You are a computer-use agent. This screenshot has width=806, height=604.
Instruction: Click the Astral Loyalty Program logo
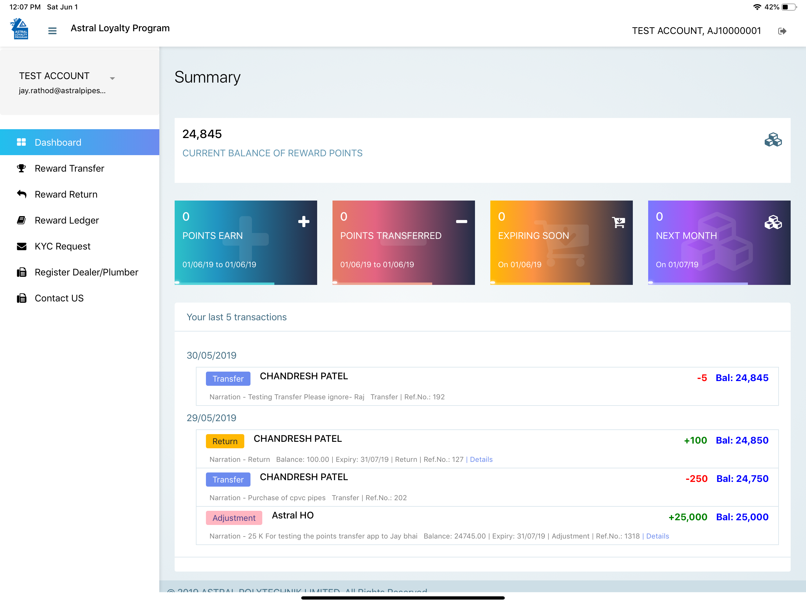coord(19,28)
